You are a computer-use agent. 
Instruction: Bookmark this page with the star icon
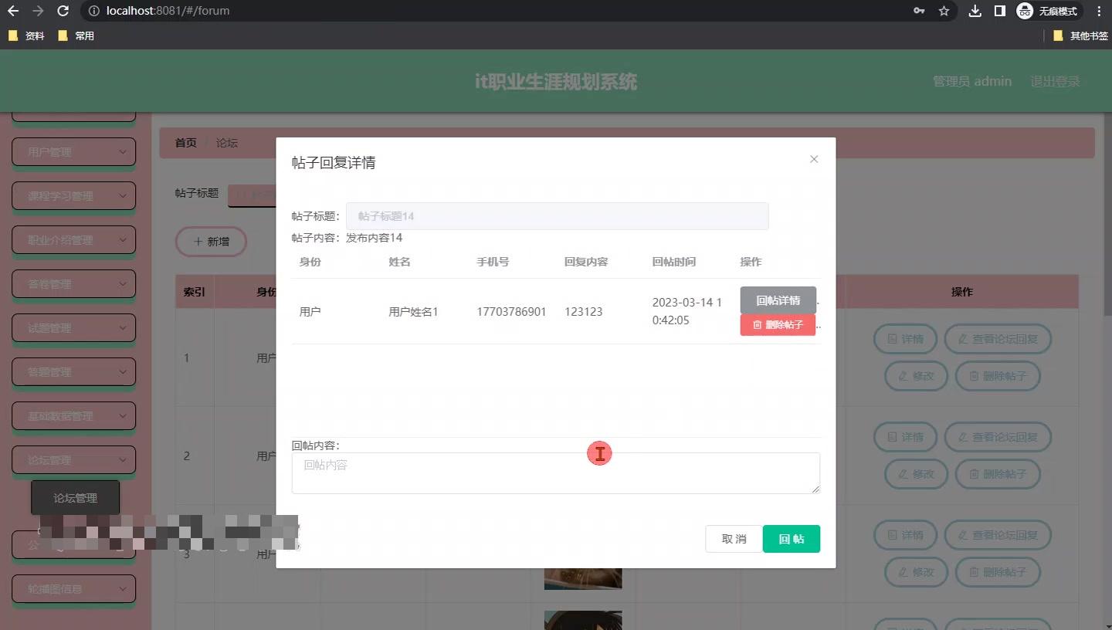[944, 11]
